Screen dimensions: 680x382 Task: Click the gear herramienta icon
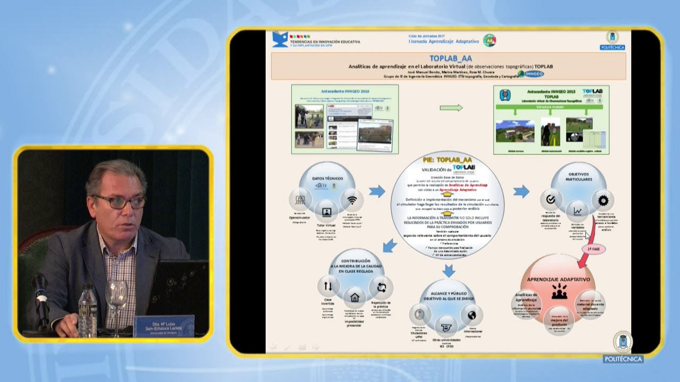click(602, 200)
